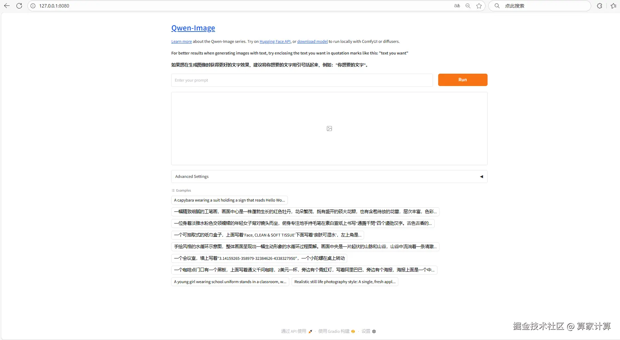The image size is (620, 340).
Task: Open the favorites list icon top-right
Action: click(614, 6)
